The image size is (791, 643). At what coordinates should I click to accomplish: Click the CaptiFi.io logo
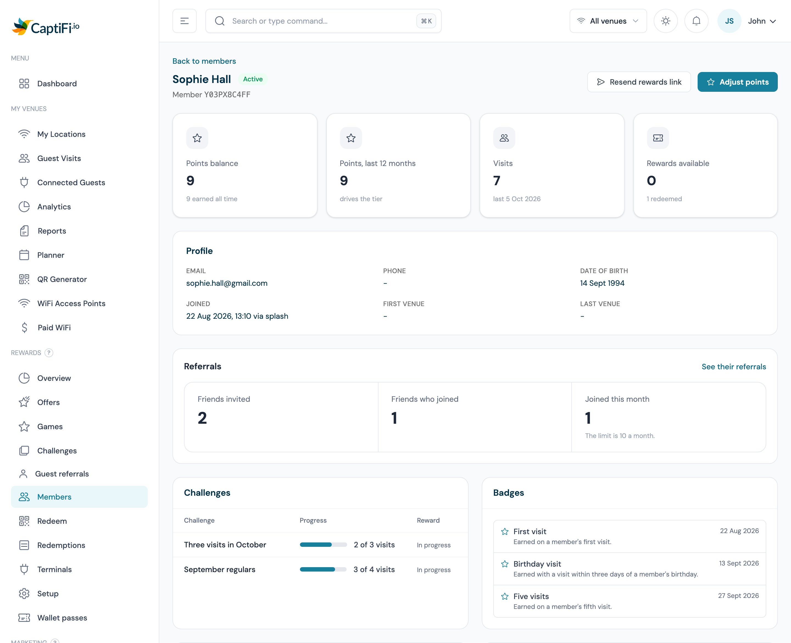(46, 27)
